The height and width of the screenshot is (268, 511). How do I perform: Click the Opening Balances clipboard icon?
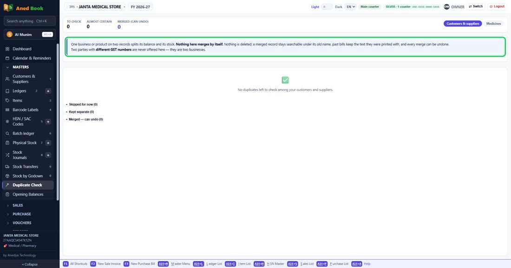tap(7, 194)
